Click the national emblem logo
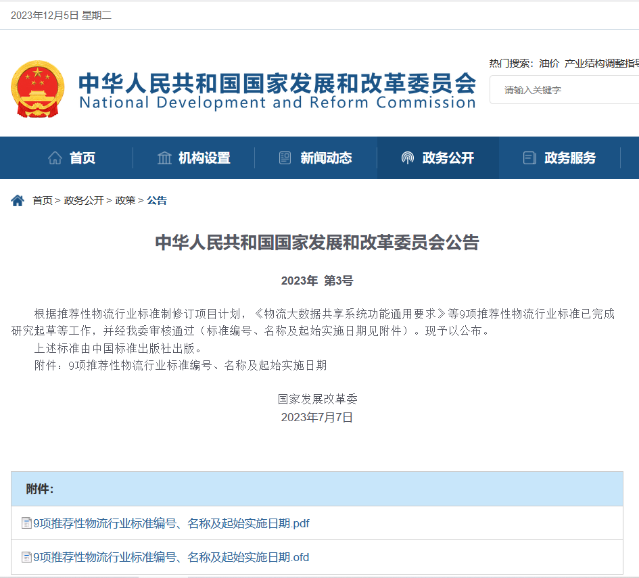The width and height of the screenshot is (639, 578). pos(37,89)
